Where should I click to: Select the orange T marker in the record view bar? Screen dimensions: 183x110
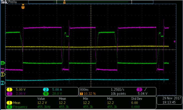(64, 2)
